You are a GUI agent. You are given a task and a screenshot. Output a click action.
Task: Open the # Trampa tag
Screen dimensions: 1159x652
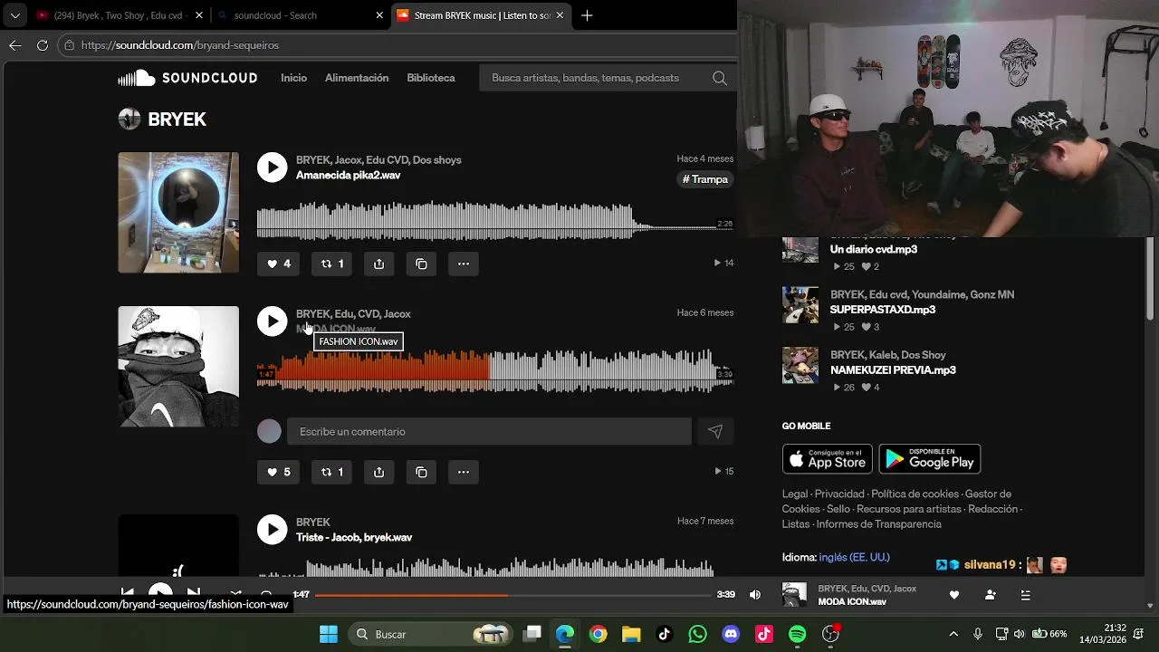tap(705, 179)
